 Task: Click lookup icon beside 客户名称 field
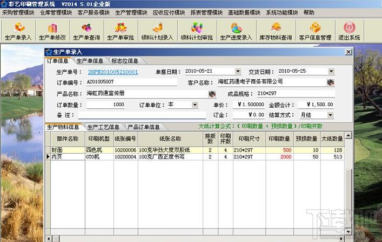330,82
